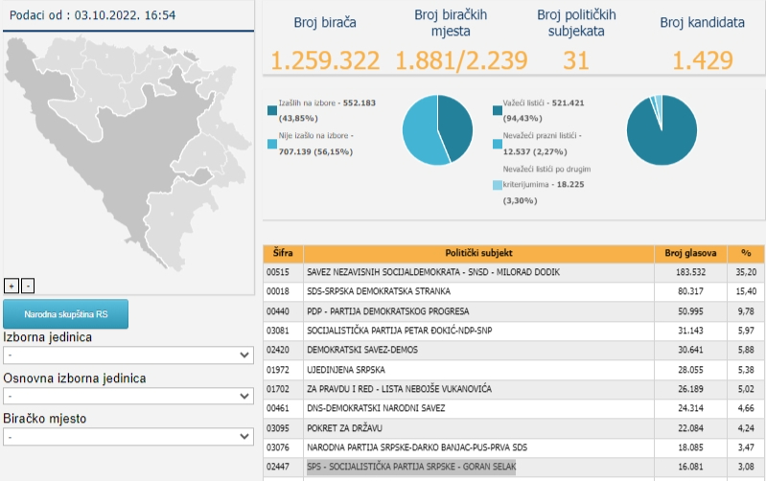The image size is (766, 481).
Task: Click the valid ballots pie chart
Action: [x=662, y=130]
